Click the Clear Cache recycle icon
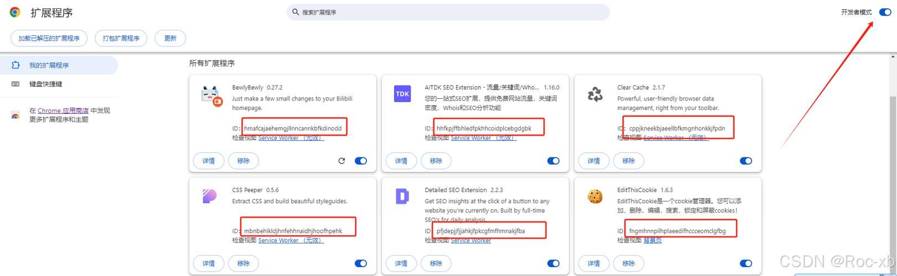 tap(595, 94)
